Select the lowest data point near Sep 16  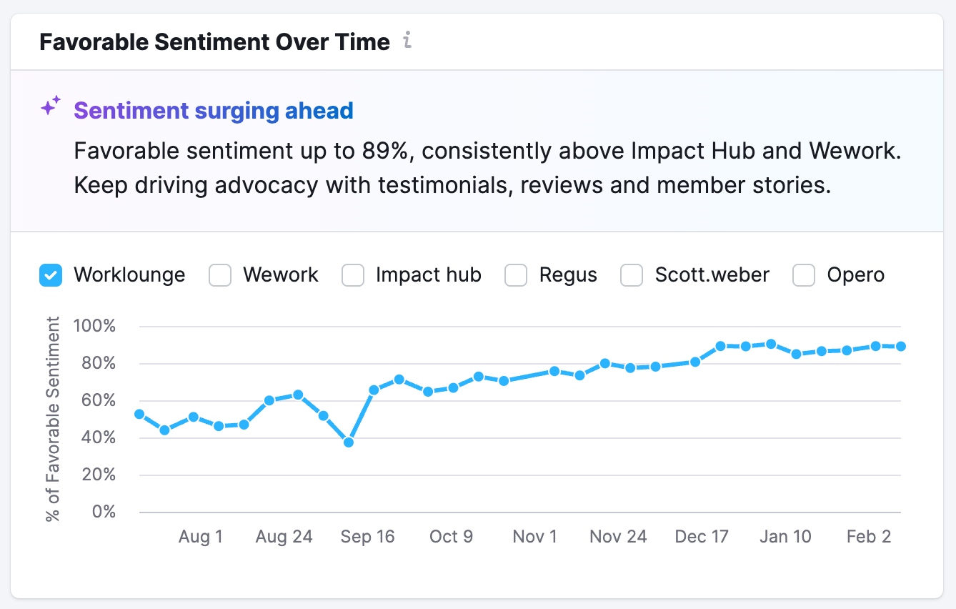[349, 442]
